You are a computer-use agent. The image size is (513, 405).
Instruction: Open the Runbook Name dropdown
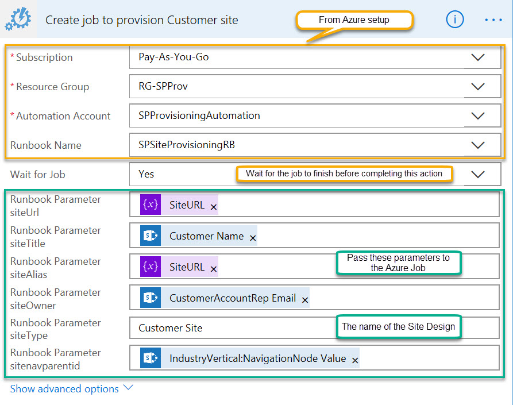point(478,145)
